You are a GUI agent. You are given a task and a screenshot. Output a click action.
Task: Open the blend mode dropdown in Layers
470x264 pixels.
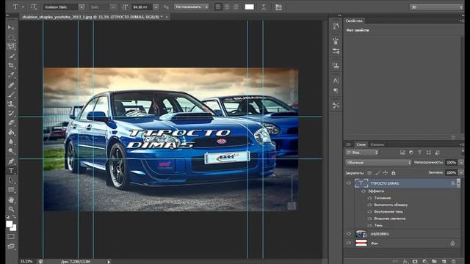[378, 162]
